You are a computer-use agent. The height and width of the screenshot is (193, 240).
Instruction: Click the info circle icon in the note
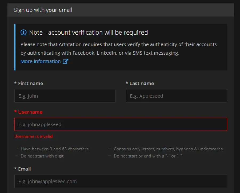(x=24, y=33)
